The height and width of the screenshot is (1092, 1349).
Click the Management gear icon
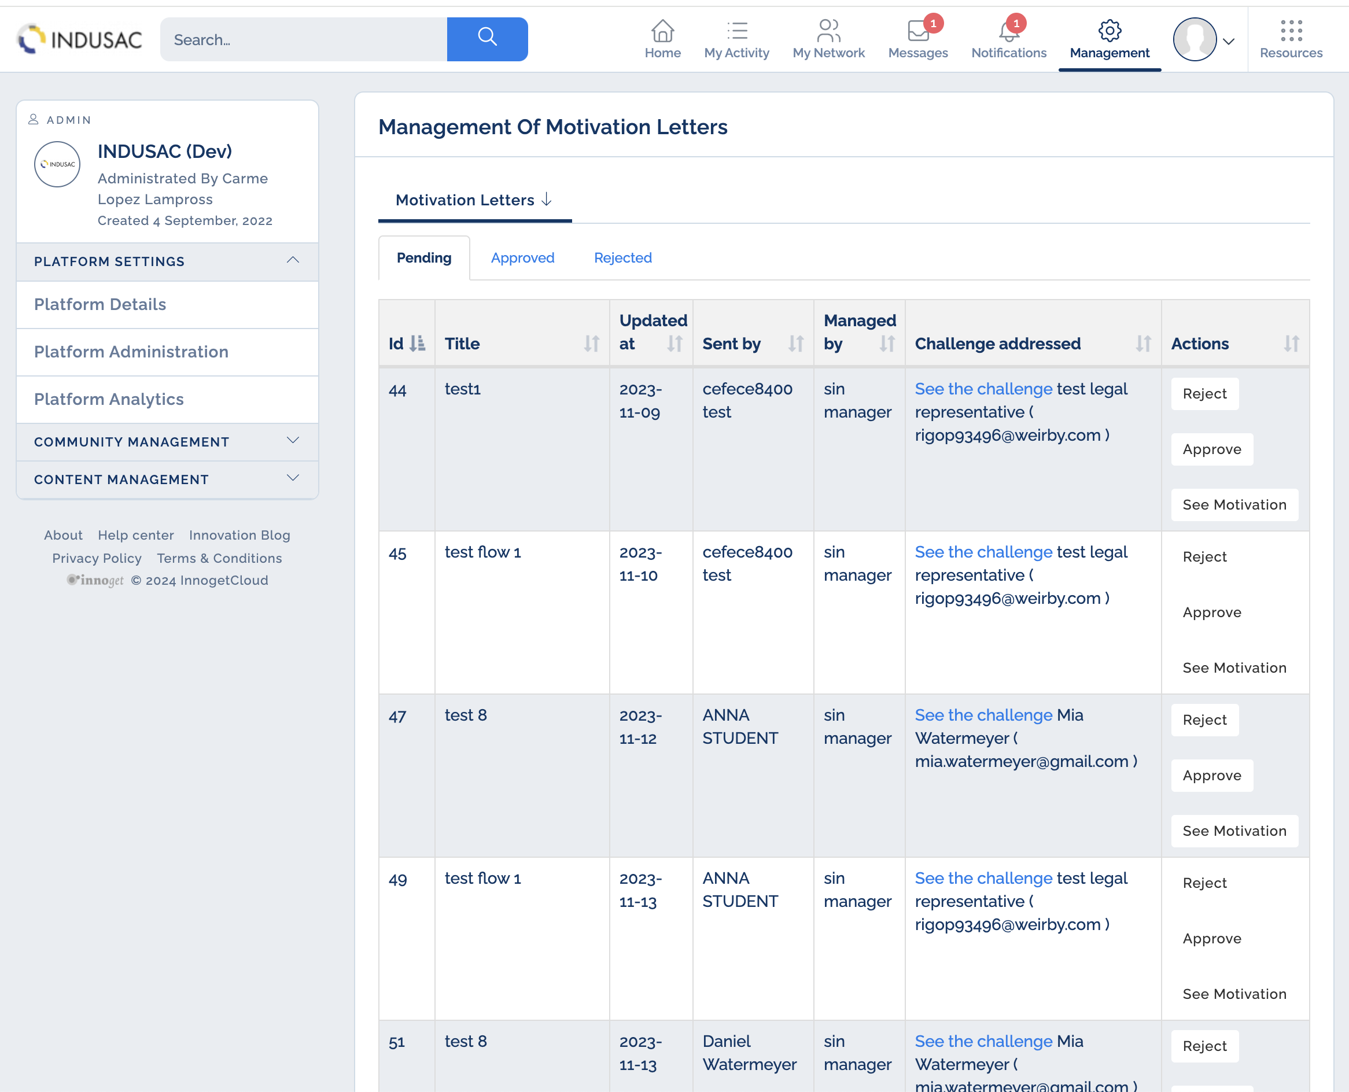(1110, 30)
